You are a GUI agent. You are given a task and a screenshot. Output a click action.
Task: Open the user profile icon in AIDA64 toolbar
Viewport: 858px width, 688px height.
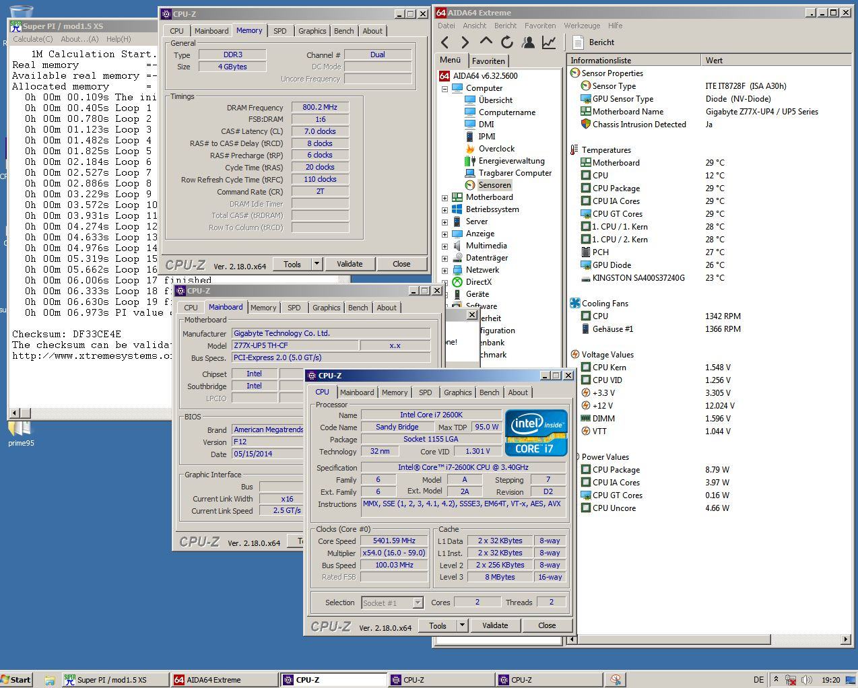pyautogui.click(x=528, y=42)
